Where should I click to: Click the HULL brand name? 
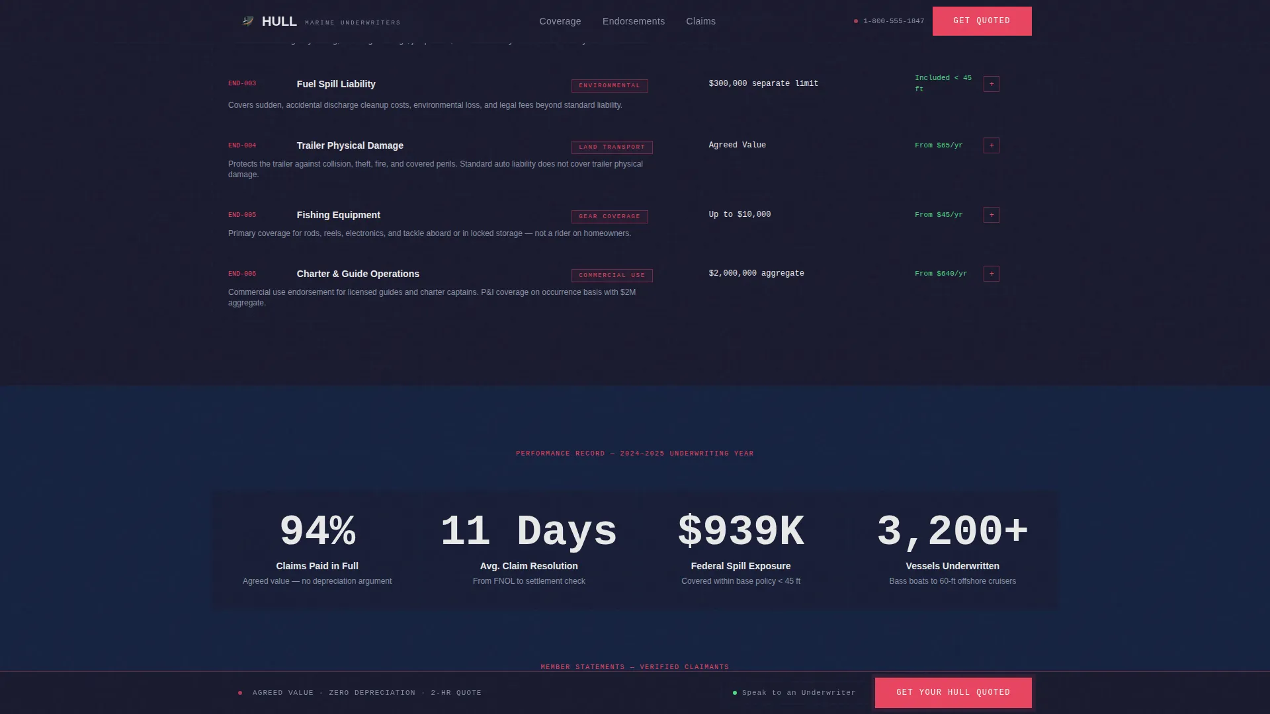click(x=279, y=21)
